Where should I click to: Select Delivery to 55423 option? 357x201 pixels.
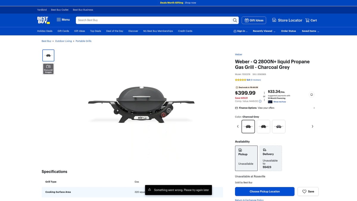271,158
